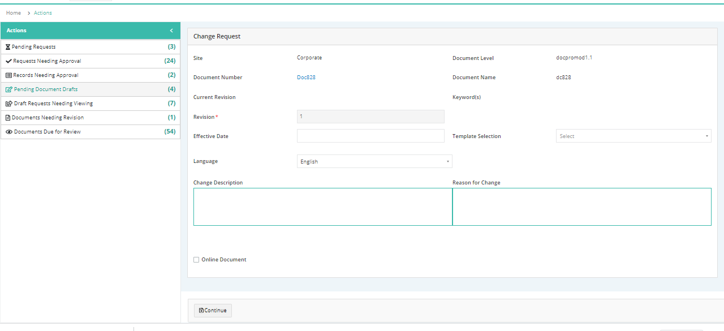Click the Revision field showing 1
724x331 pixels.
tap(370, 117)
